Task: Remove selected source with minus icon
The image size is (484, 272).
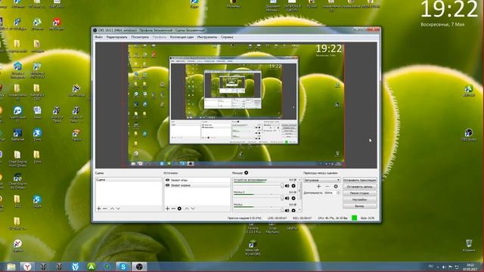Action: point(173,209)
